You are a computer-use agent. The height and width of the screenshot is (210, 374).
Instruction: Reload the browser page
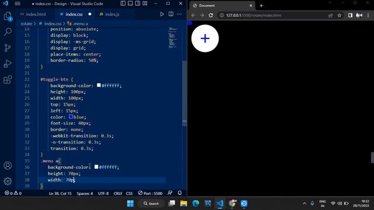(x=211, y=15)
